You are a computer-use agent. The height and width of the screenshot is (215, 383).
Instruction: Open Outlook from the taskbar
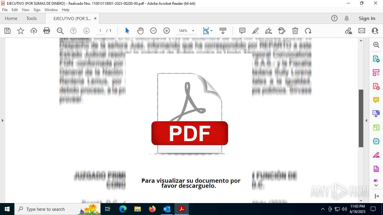(x=167, y=209)
